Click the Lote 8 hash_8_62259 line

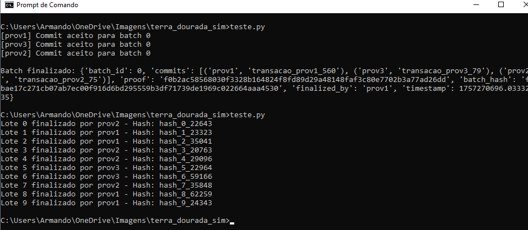coord(106,194)
